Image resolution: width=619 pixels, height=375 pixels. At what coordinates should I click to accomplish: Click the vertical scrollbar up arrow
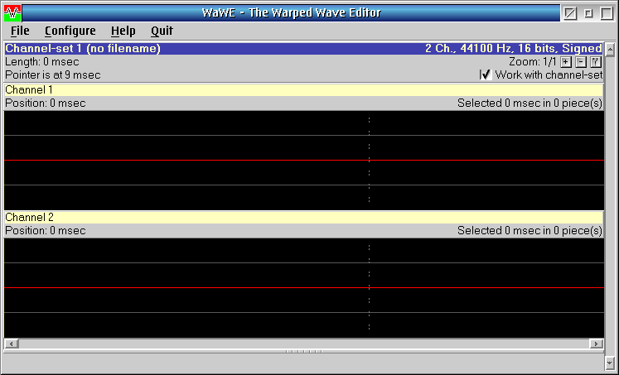click(610, 50)
